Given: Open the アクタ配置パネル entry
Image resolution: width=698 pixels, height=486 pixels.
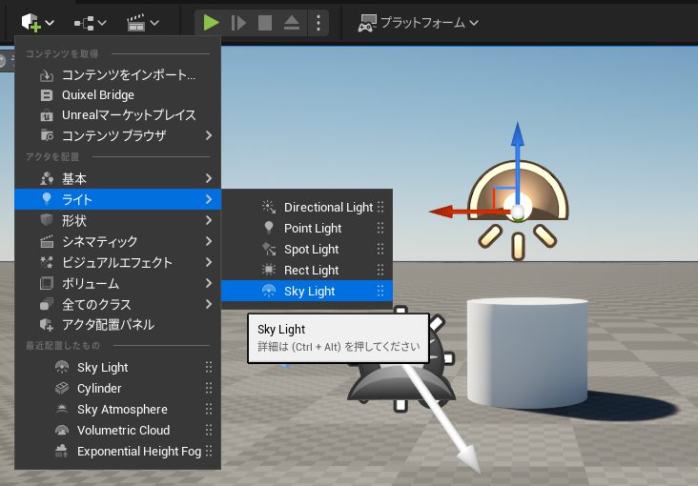Looking at the screenshot, I should pyautogui.click(x=108, y=325).
